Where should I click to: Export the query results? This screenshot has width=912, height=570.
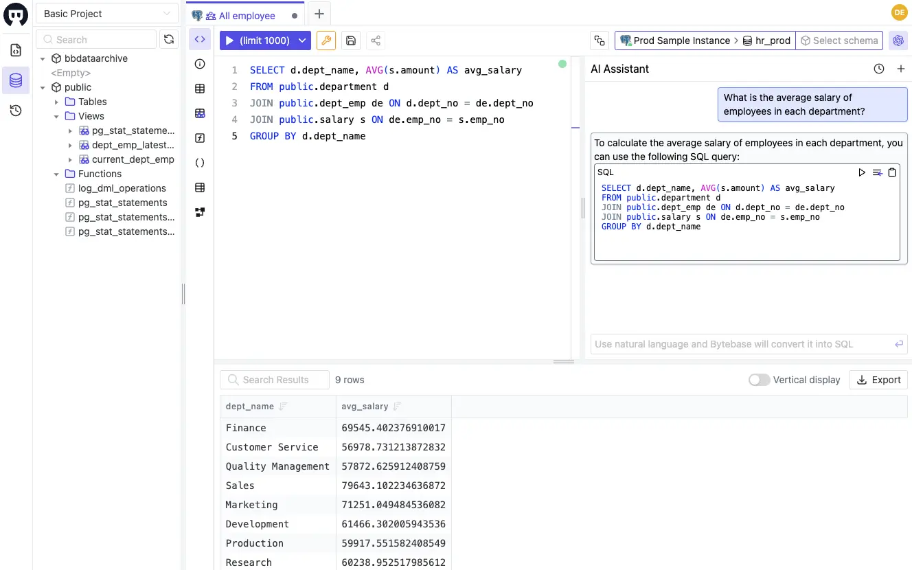tap(878, 379)
